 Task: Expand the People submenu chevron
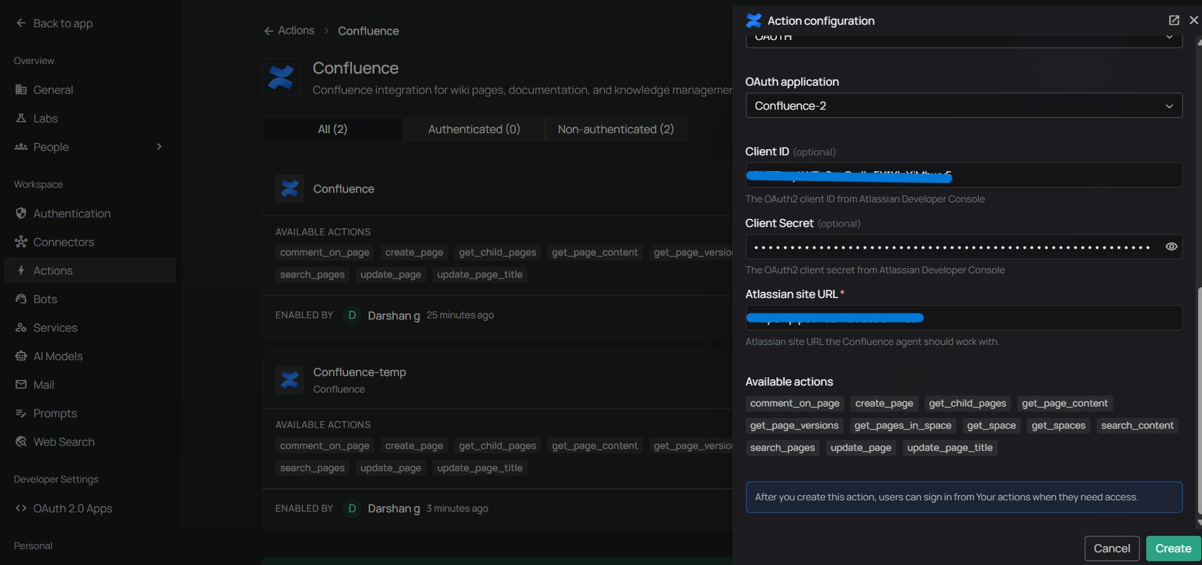(159, 146)
